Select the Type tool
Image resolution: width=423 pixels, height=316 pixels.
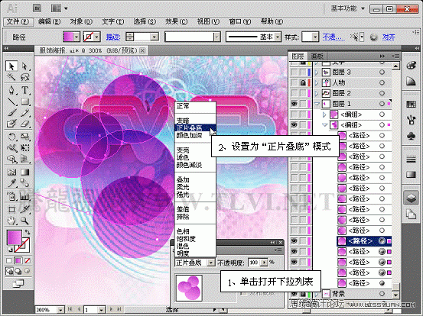(24, 90)
